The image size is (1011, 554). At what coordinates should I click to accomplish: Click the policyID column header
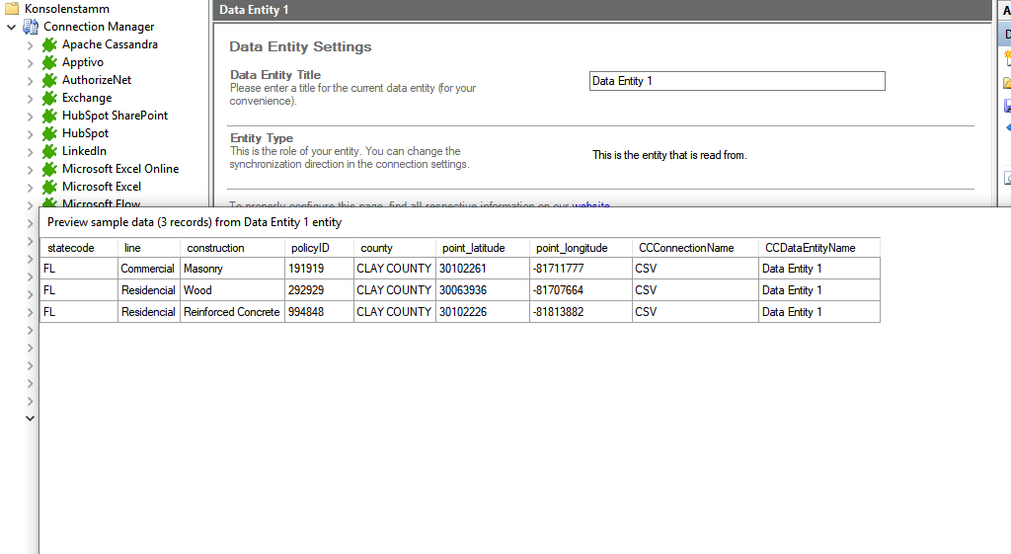tap(310, 248)
